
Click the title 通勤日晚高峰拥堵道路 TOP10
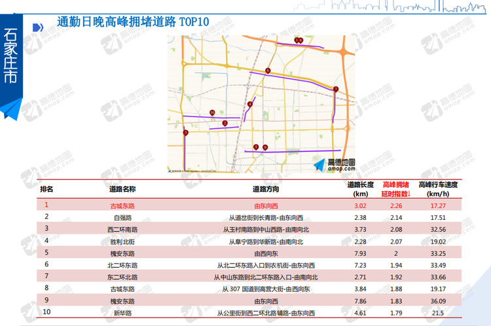pos(133,22)
